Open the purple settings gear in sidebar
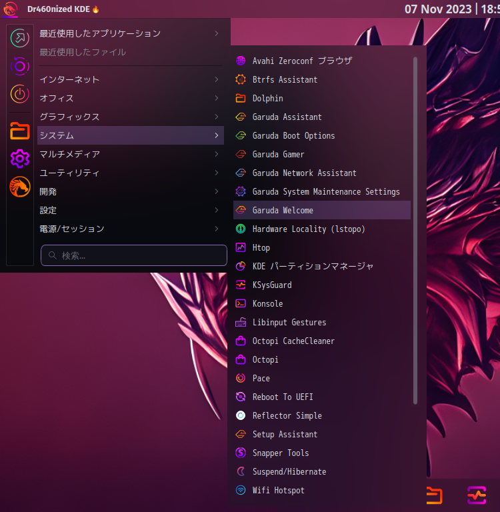Screen dimensions: 500x512 pos(20,159)
